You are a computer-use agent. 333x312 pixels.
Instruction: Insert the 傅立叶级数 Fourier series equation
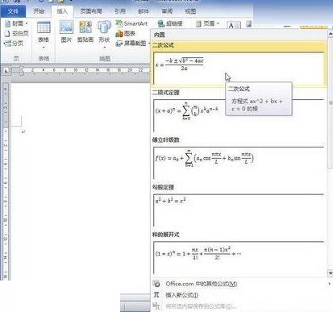tap(239, 163)
